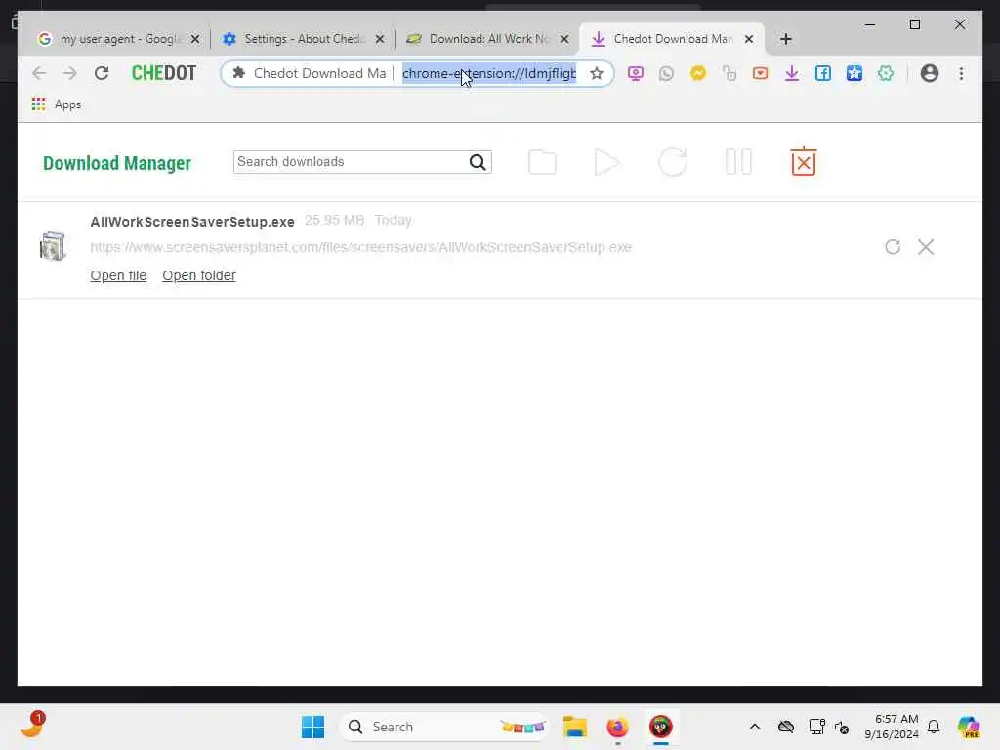This screenshot has width=1000, height=750.
Task: Show hidden system tray icons
Action: 755,727
